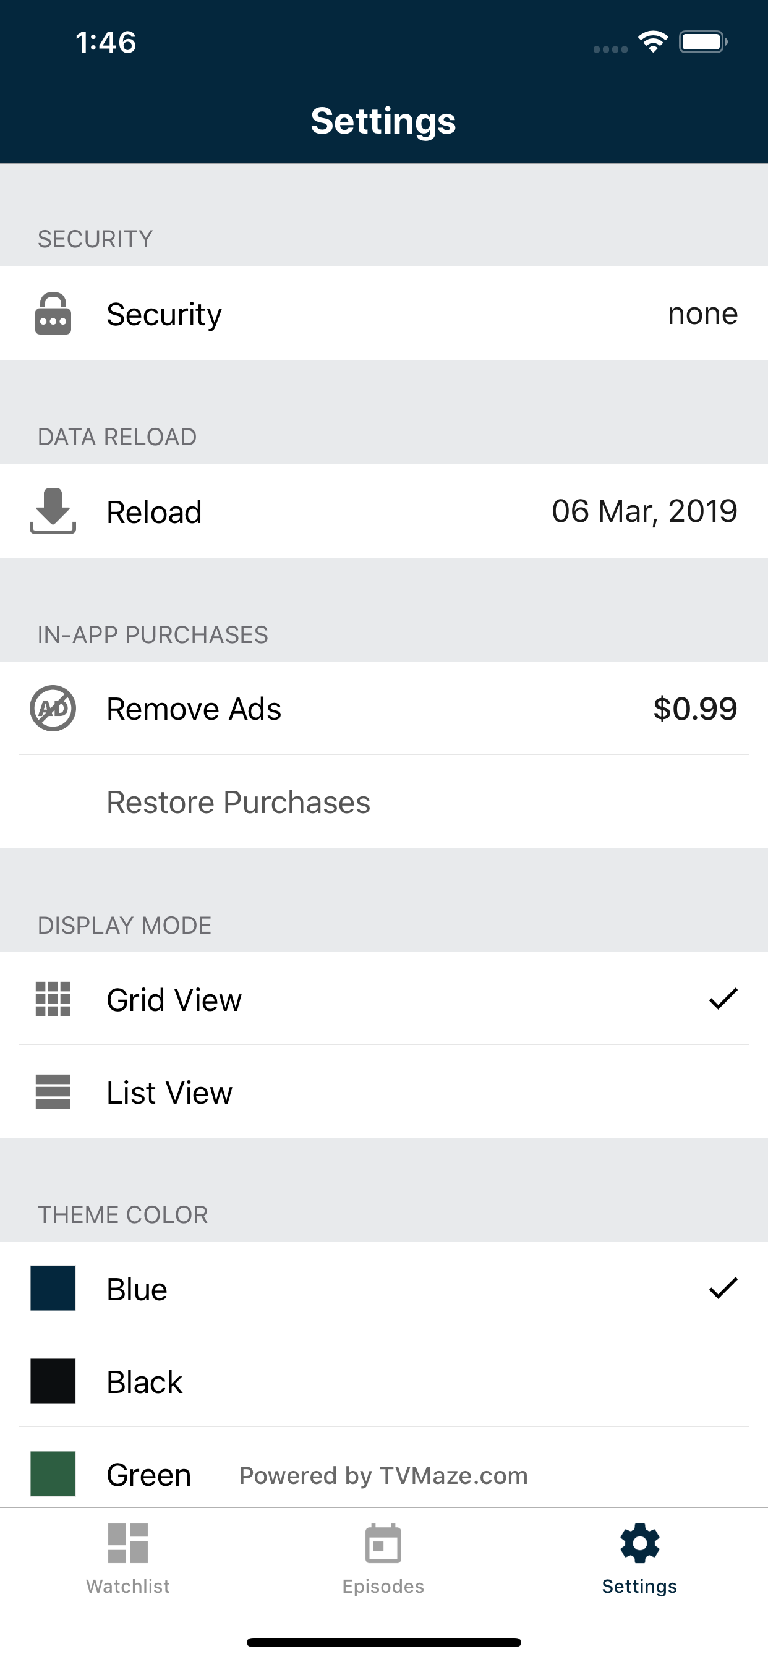Viewport: 768px width, 1662px height.
Task: Tap the Security padlock icon
Action: click(53, 313)
